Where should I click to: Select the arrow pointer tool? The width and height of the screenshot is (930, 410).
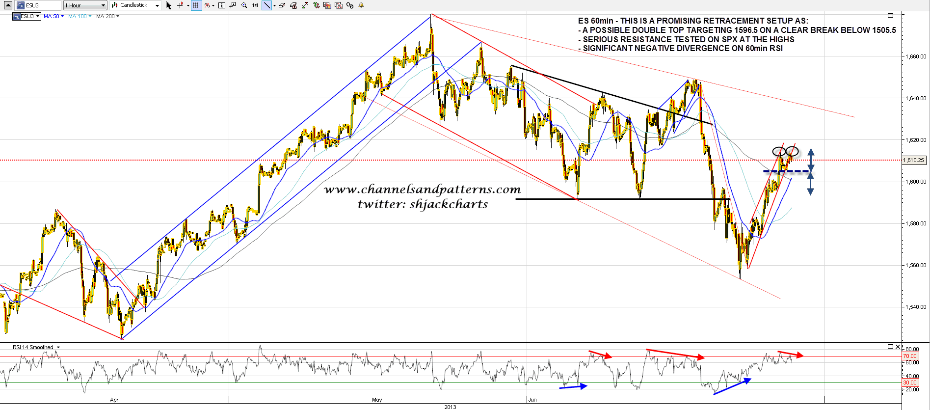pos(169,5)
